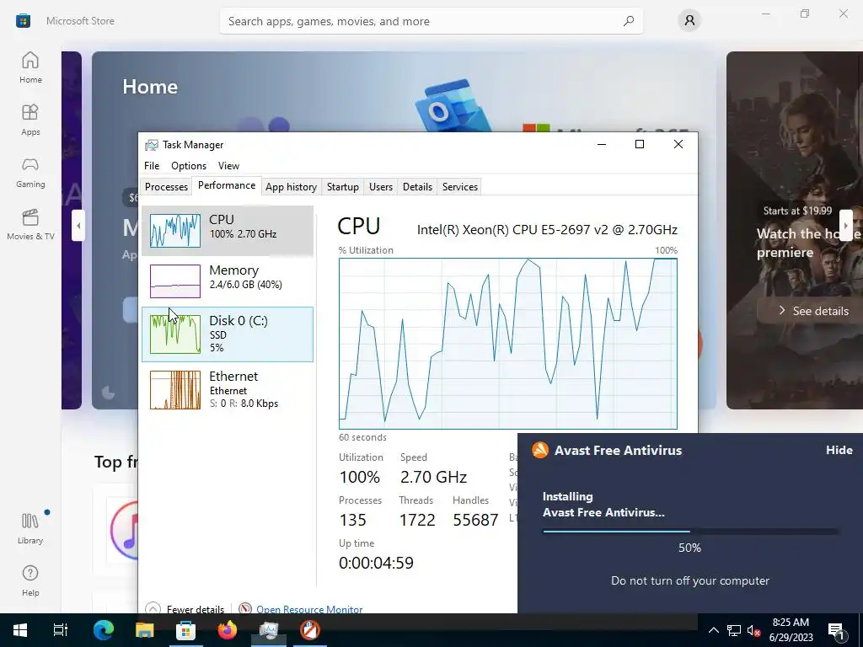Click Microsoft Store taskbar icon

coord(185,630)
